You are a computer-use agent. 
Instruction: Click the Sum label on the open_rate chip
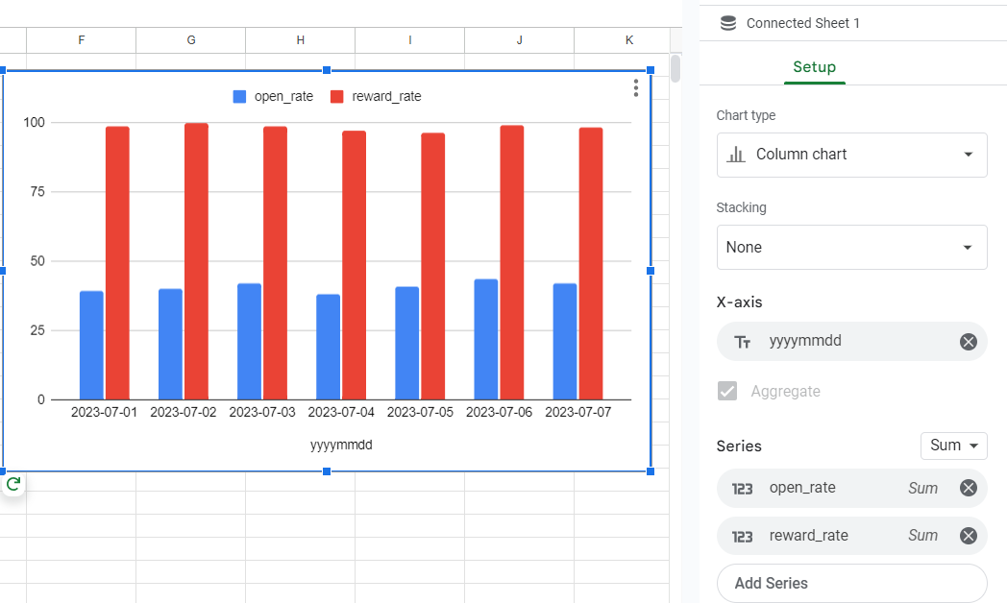(922, 488)
